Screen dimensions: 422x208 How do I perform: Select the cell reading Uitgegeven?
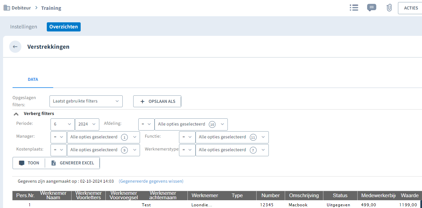pos(339,205)
